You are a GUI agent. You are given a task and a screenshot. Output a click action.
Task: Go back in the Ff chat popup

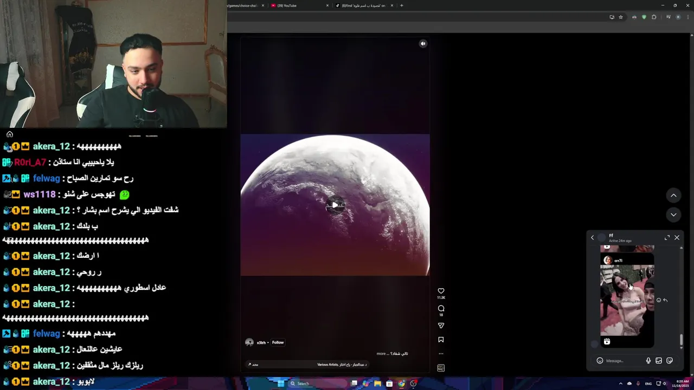coord(592,238)
